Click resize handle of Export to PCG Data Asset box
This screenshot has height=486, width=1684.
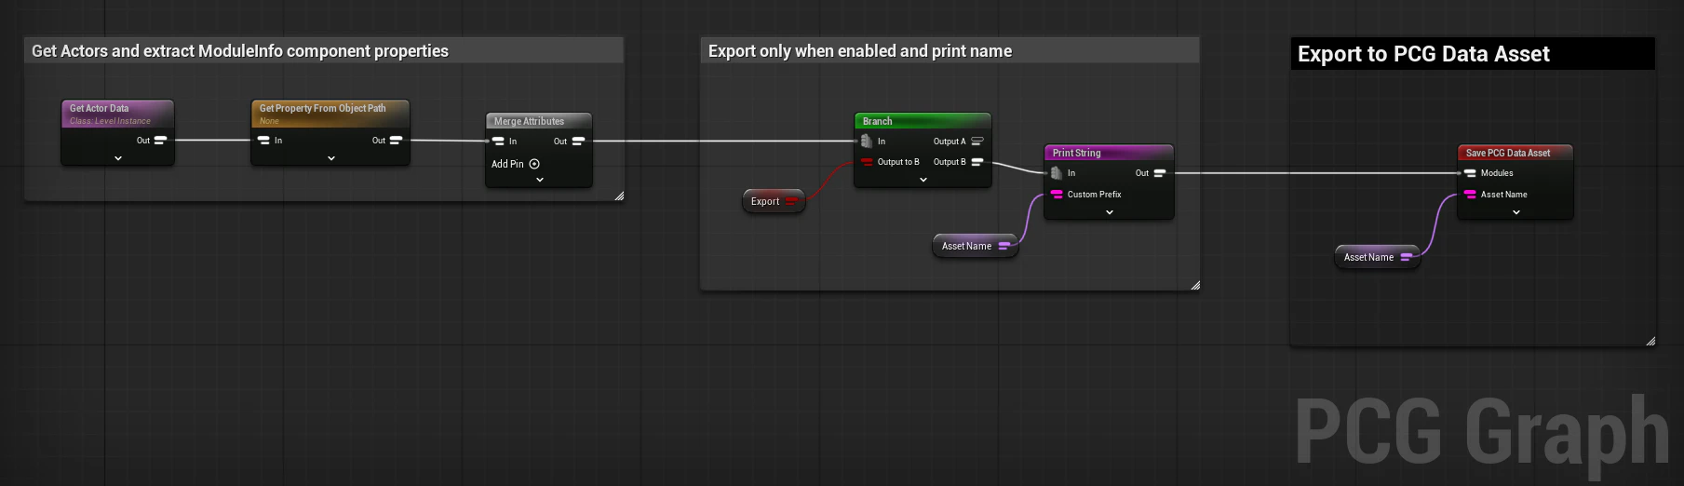[1650, 341]
